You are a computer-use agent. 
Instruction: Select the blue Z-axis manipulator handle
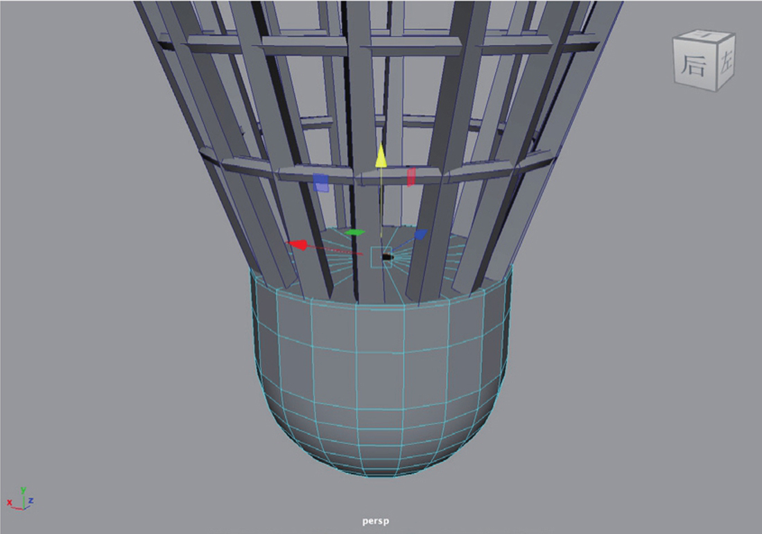tap(420, 234)
